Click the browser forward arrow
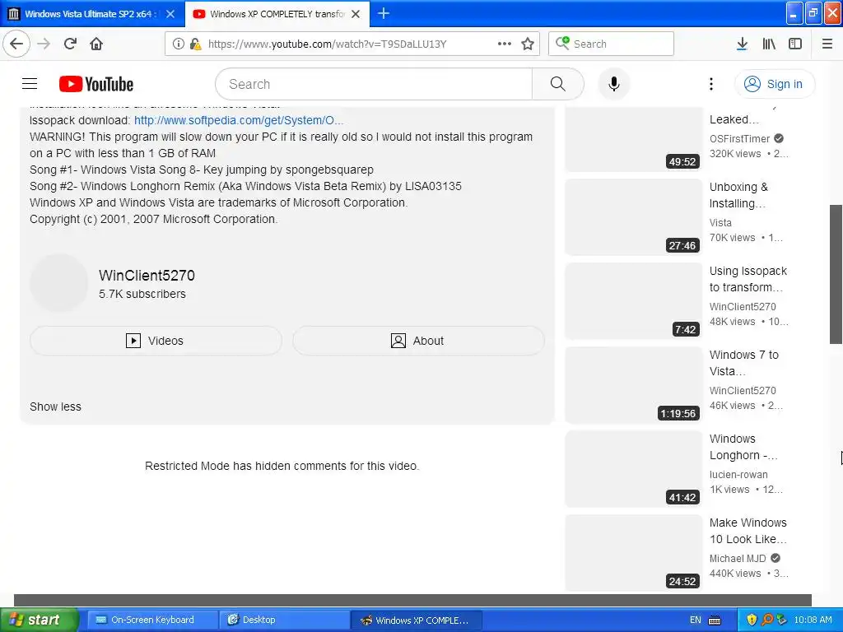 click(44, 44)
